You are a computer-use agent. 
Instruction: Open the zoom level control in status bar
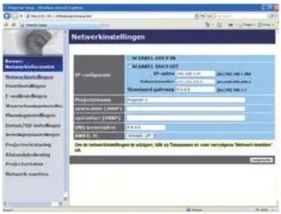click(x=265, y=210)
